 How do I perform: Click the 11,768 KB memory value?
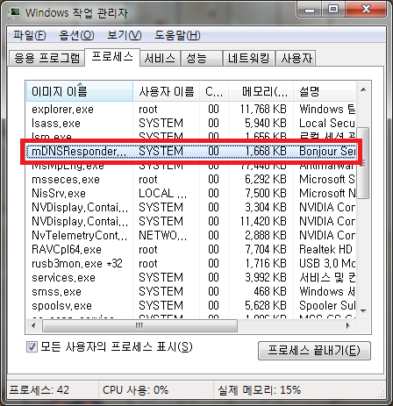(263, 110)
